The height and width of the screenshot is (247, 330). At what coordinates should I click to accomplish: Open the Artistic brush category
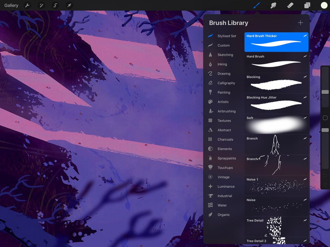click(x=223, y=102)
